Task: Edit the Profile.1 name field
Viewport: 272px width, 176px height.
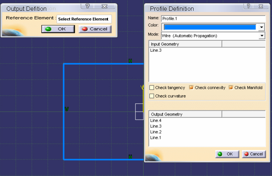Action: (x=213, y=19)
